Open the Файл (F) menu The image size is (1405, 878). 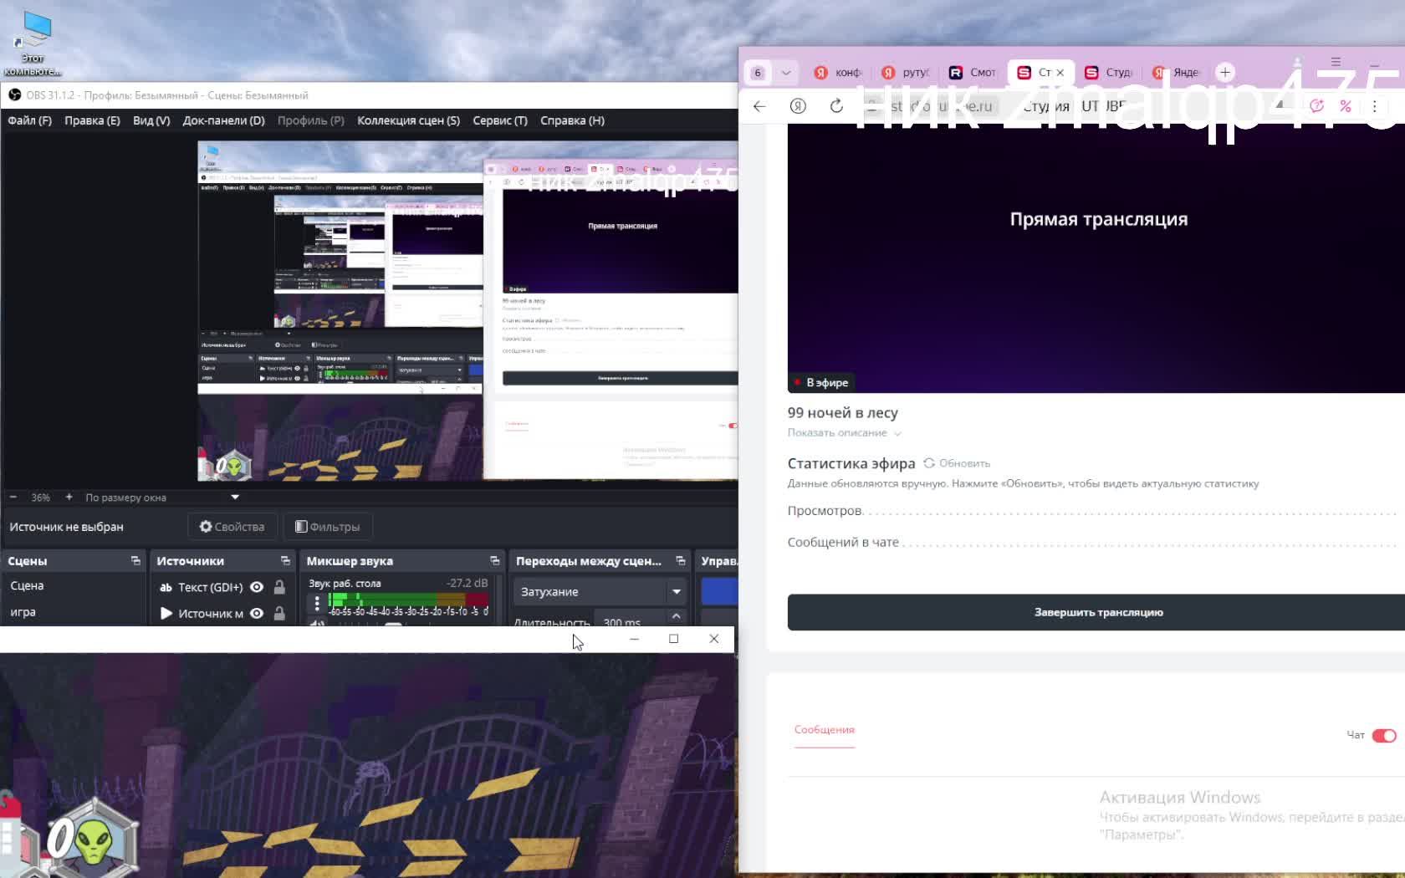pyautogui.click(x=29, y=120)
